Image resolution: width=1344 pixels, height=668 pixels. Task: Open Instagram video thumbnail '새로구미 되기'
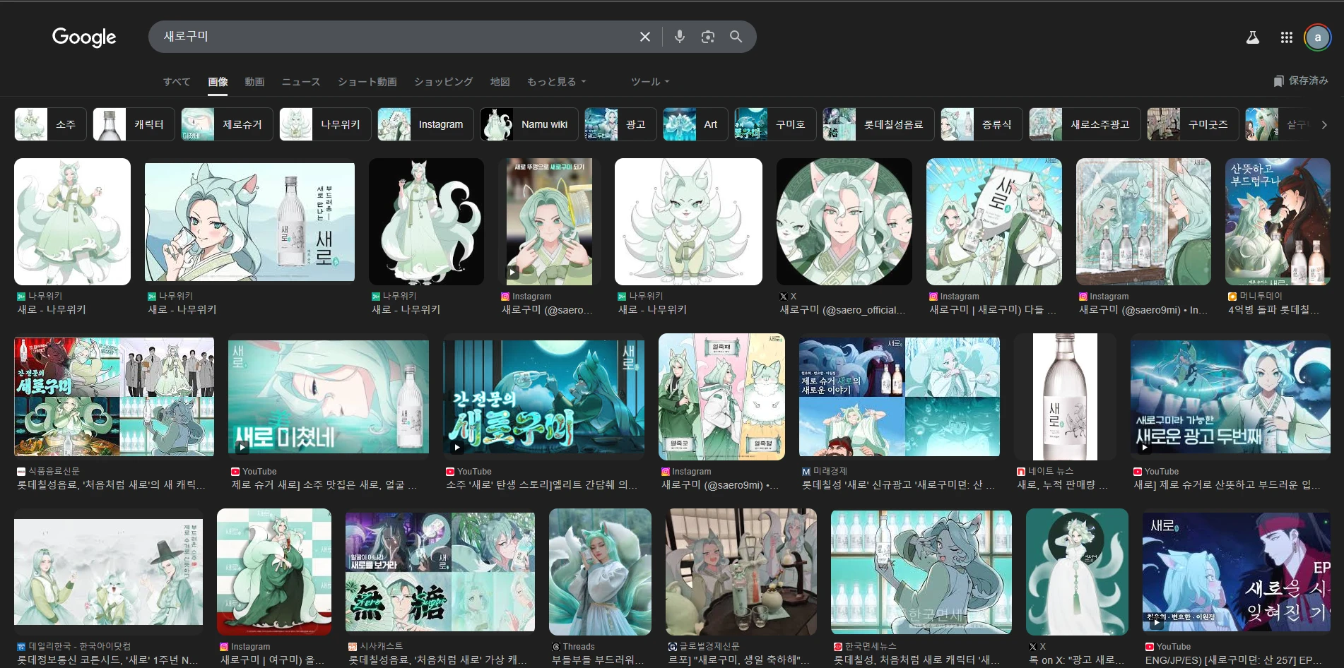[x=549, y=222]
